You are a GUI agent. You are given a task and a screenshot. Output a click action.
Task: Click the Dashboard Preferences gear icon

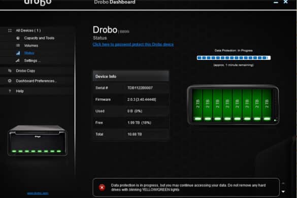click(x=10, y=81)
